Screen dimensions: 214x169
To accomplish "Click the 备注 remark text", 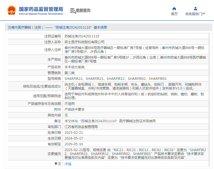I will coord(110,121).
